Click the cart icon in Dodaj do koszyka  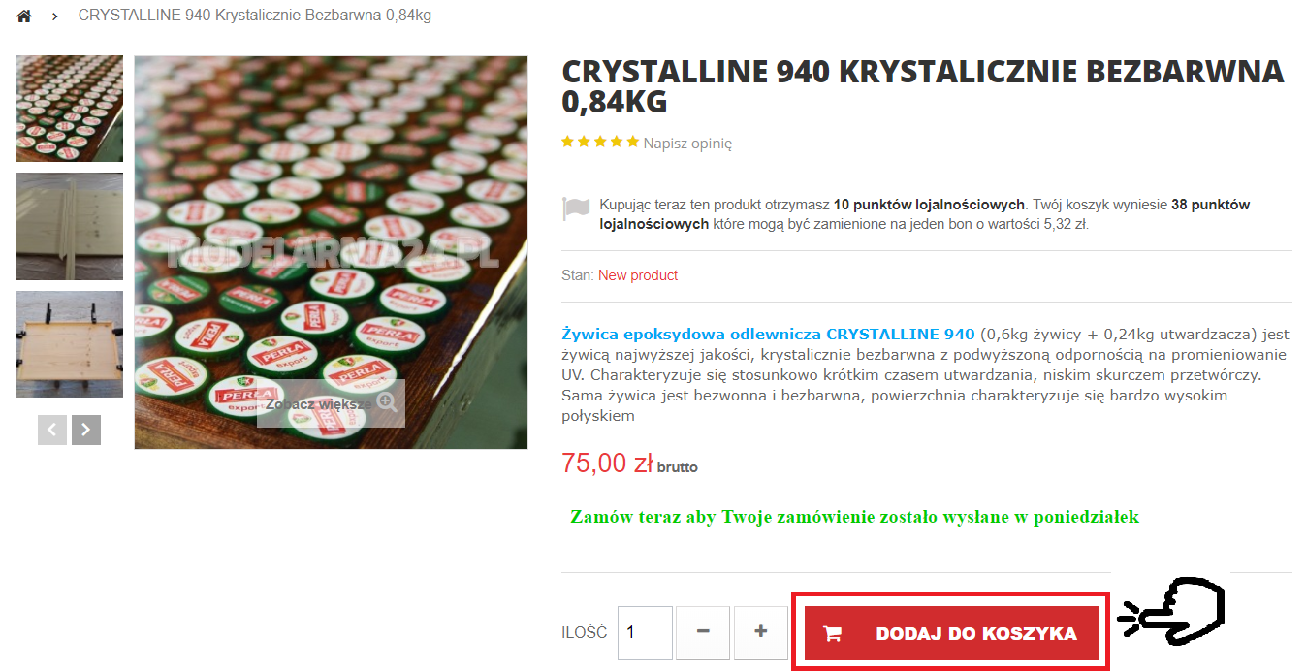click(x=832, y=634)
